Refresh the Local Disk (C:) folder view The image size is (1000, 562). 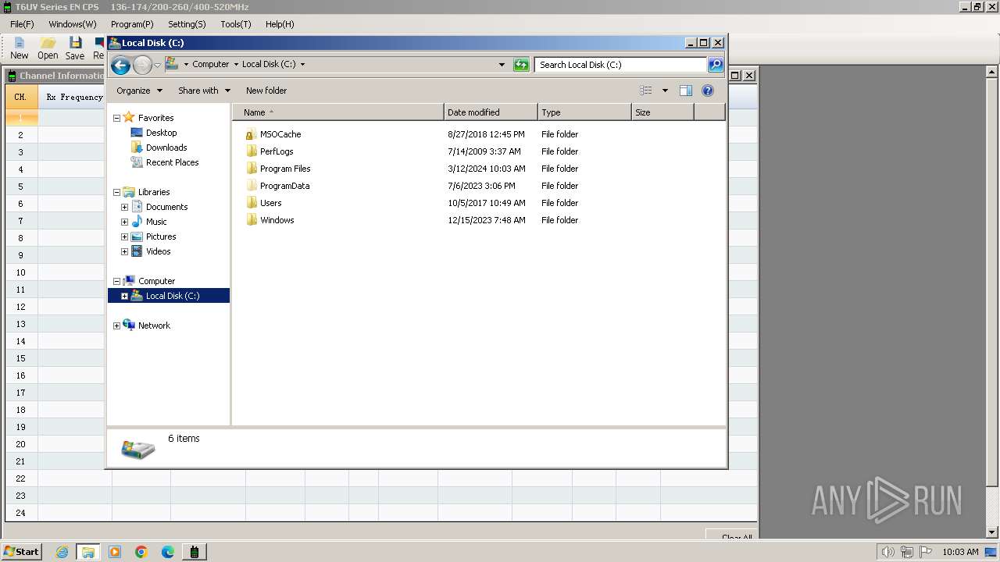[521, 65]
